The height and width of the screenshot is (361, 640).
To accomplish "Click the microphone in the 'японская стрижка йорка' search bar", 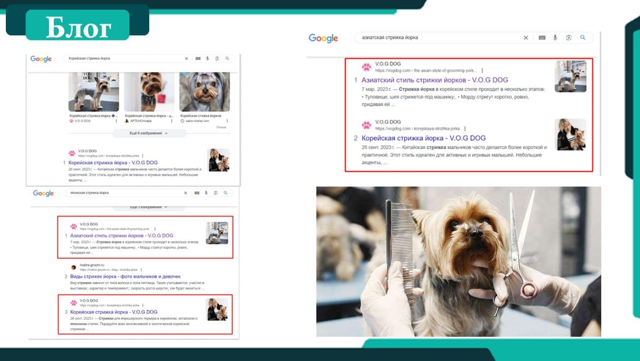I will coord(206,193).
